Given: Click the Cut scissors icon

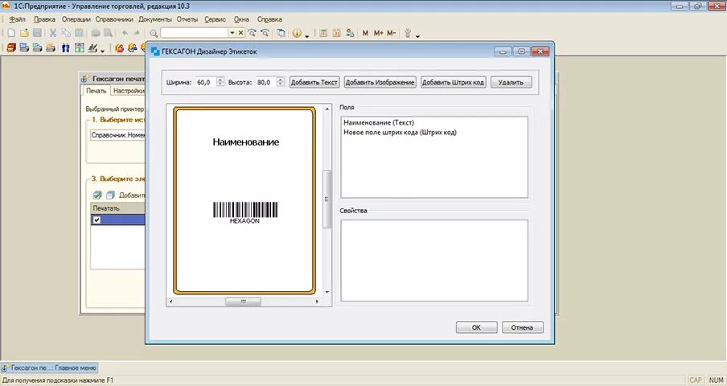Looking at the screenshot, I should coord(53,33).
